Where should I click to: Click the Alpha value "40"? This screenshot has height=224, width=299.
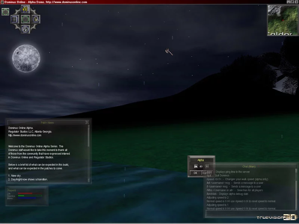pyautogui.click(x=201, y=167)
